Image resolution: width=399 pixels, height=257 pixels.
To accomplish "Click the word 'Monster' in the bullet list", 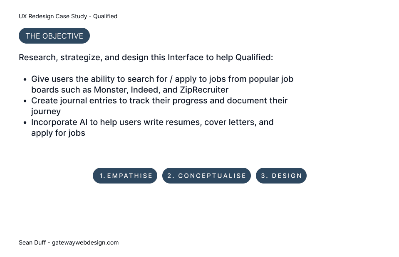I will 111,90.
